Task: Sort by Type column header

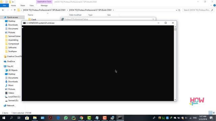Action: coord(90,15)
